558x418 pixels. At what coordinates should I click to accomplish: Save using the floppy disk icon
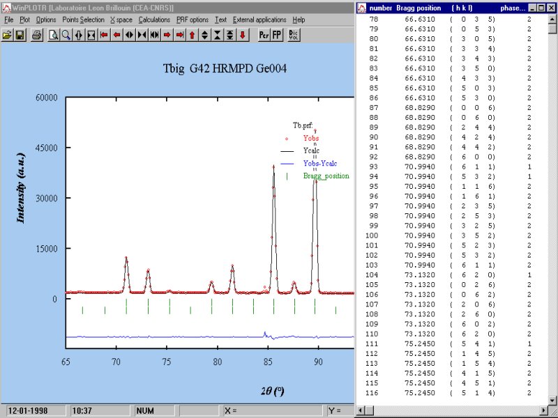[x=20, y=34]
